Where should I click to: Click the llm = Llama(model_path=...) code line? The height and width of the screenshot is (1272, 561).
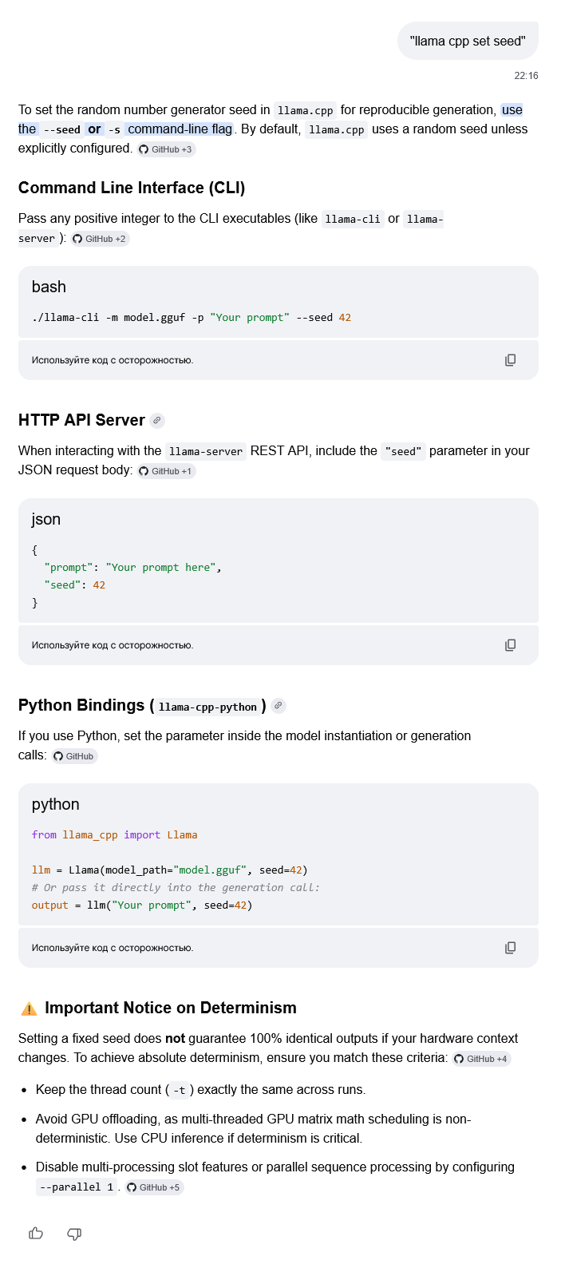point(169,870)
